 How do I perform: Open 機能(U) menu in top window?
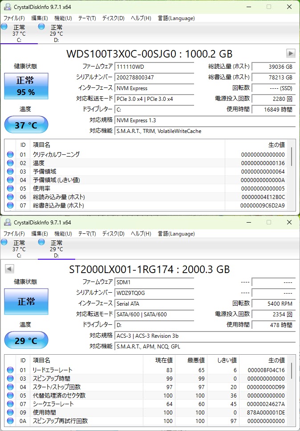[x=63, y=18]
